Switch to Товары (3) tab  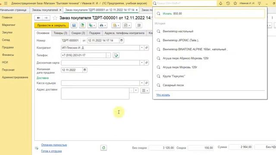point(60,33)
